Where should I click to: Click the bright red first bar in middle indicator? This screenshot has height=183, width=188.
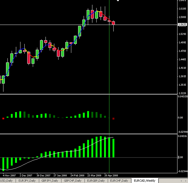[x=3, y=118]
